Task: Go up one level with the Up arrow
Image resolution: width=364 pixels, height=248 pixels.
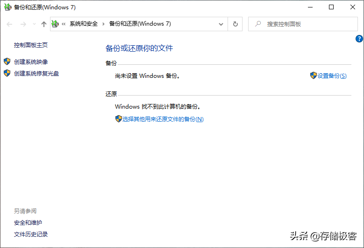Action: point(44,24)
